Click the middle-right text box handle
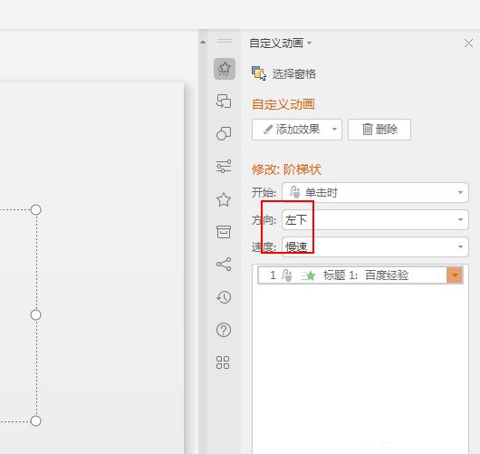This screenshot has width=480, height=454. 36,315
